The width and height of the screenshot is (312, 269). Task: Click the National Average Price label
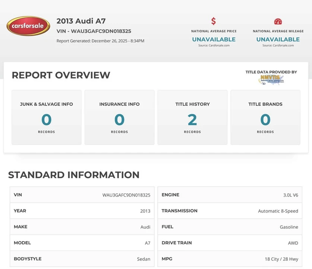[x=214, y=31]
